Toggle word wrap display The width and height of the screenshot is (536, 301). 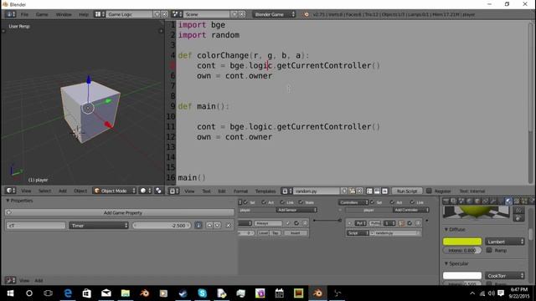(x=377, y=191)
